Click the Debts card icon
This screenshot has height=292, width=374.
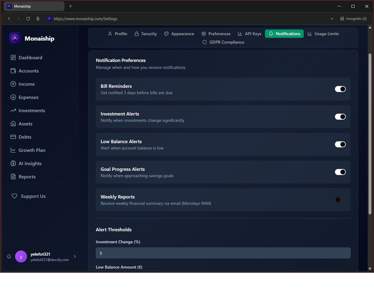(13, 137)
